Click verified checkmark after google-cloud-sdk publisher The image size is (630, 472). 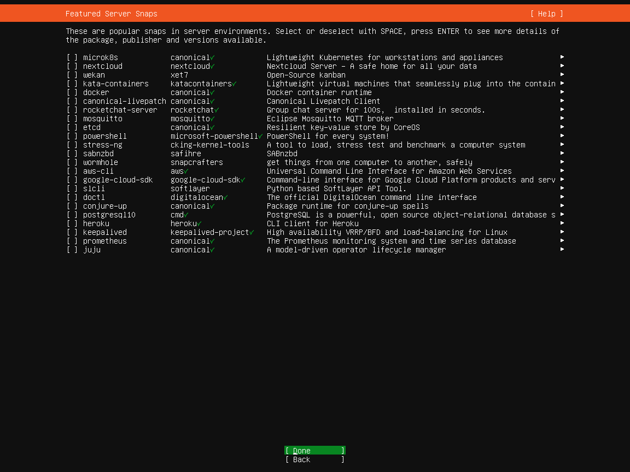tap(243, 180)
